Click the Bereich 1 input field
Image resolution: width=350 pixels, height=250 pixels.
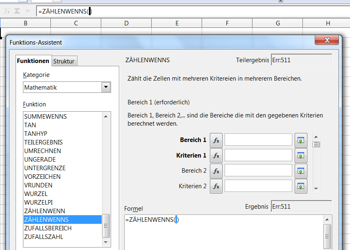click(x=258, y=140)
